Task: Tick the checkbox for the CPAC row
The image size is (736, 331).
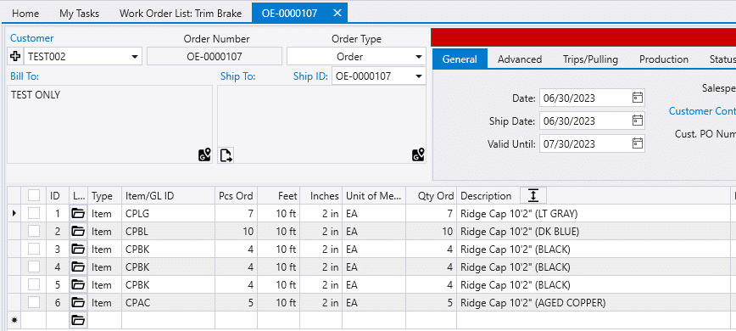Action: [x=34, y=303]
